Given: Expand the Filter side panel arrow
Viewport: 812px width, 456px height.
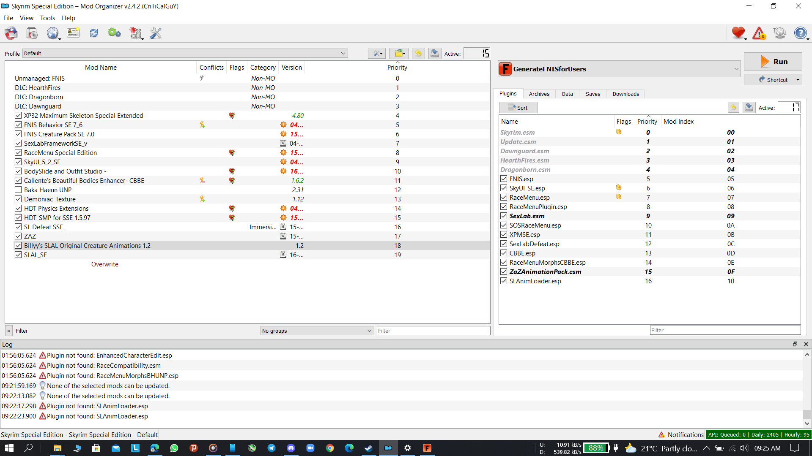Looking at the screenshot, I should [x=8, y=331].
